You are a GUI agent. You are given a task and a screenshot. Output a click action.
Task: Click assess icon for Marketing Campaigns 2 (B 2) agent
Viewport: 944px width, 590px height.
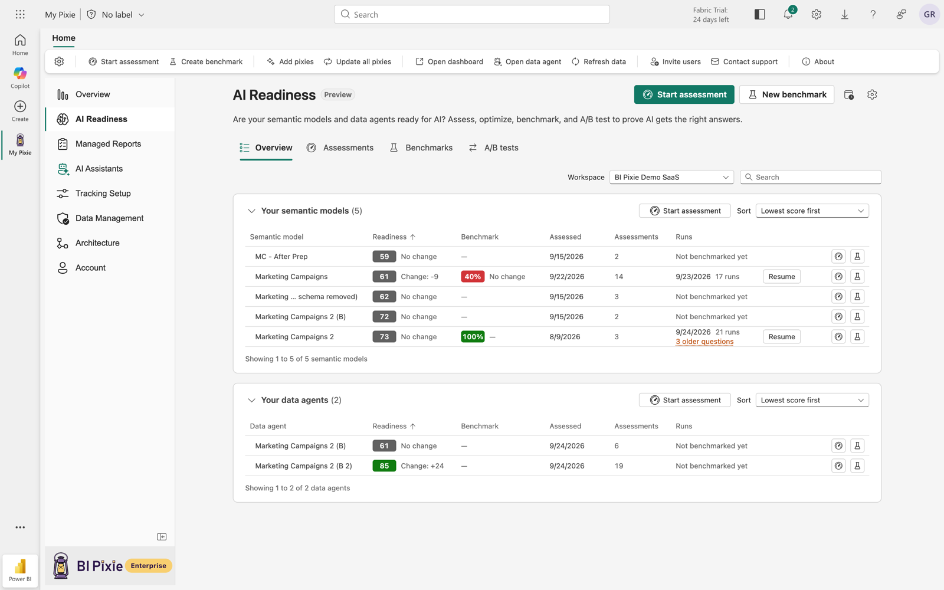pyautogui.click(x=838, y=466)
